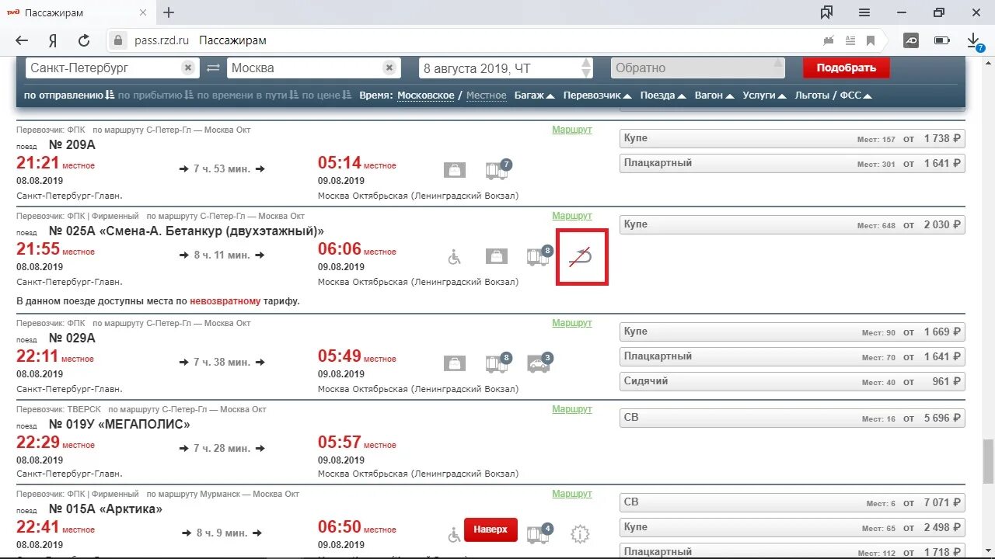The width and height of the screenshot is (995, 559).
Task: Click the date stepper arrows next to 8 августа 2019
Action: point(586,68)
